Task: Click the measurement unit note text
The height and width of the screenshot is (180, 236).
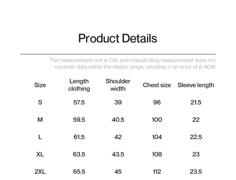Action: click(x=132, y=64)
